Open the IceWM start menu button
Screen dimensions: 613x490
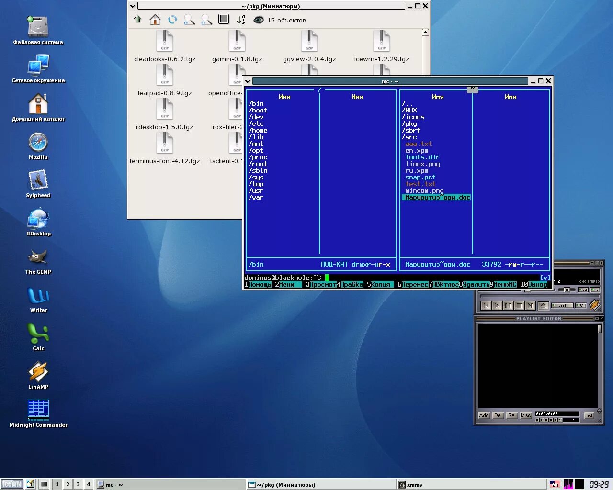click(12, 484)
